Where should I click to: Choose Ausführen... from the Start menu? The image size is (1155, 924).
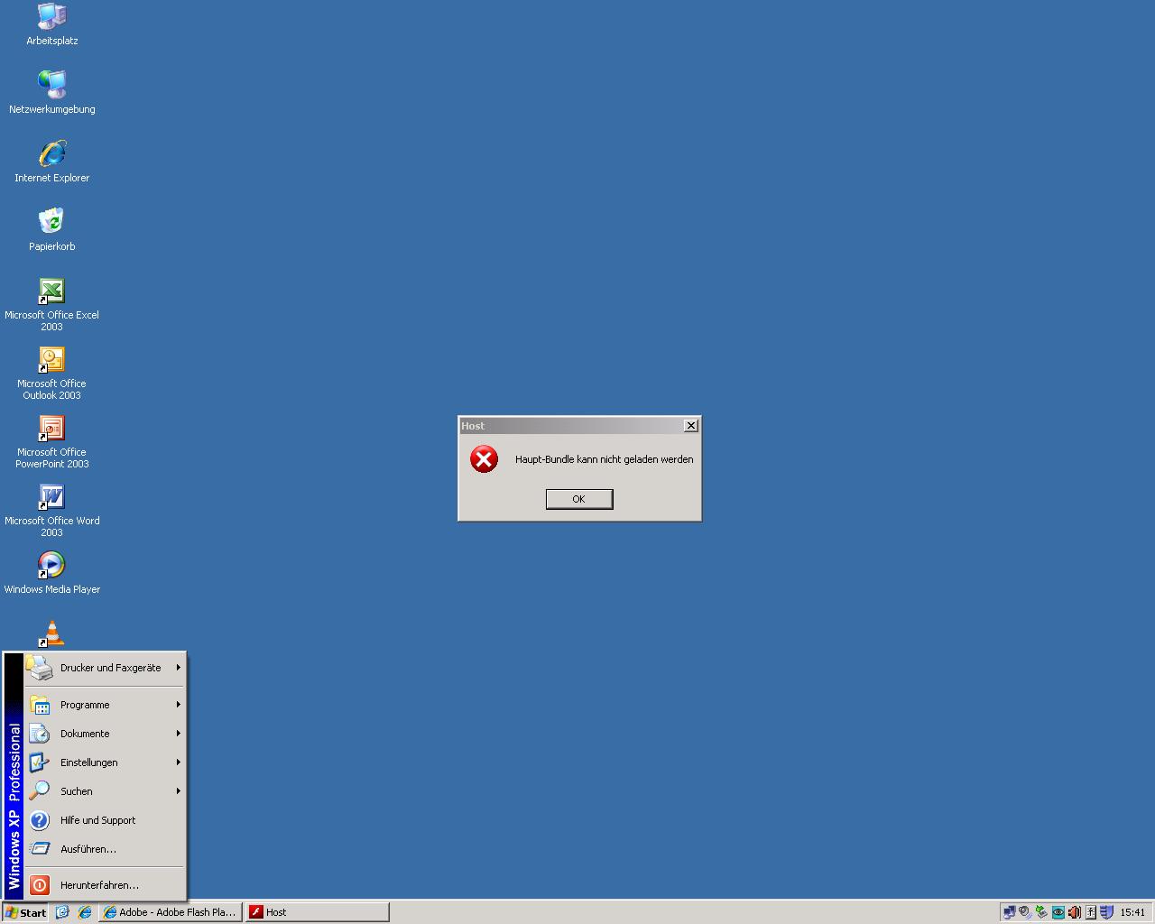click(105, 849)
